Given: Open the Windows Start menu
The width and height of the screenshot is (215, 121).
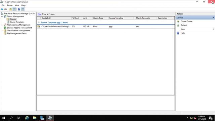Looking at the screenshot, I should 4,118.
